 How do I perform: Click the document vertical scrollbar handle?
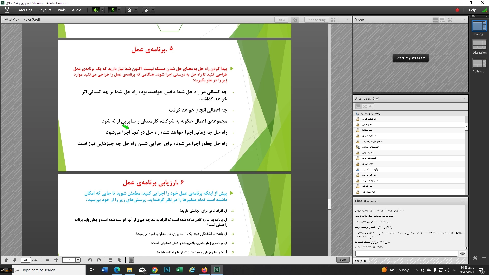coord(329,204)
